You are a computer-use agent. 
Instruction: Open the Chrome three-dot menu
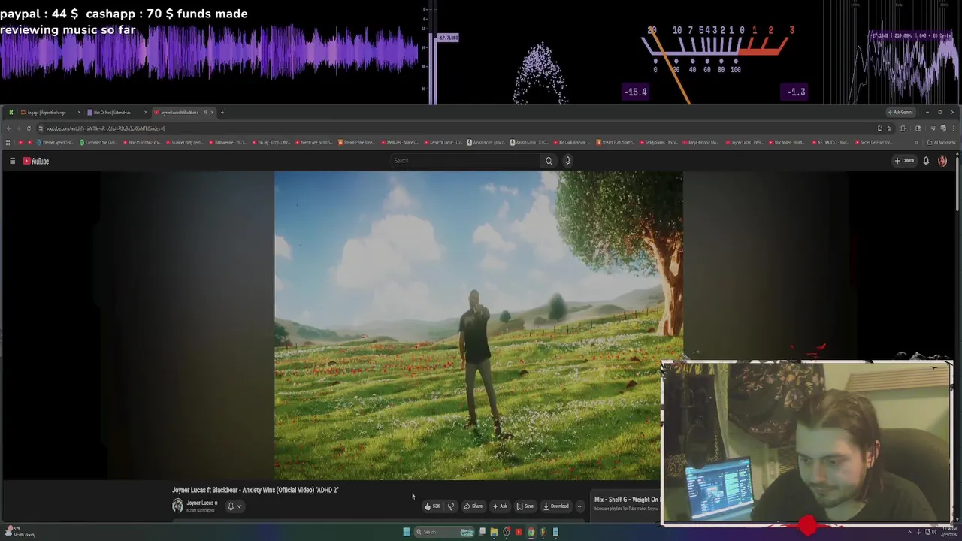pyautogui.click(x=953, y=128)
